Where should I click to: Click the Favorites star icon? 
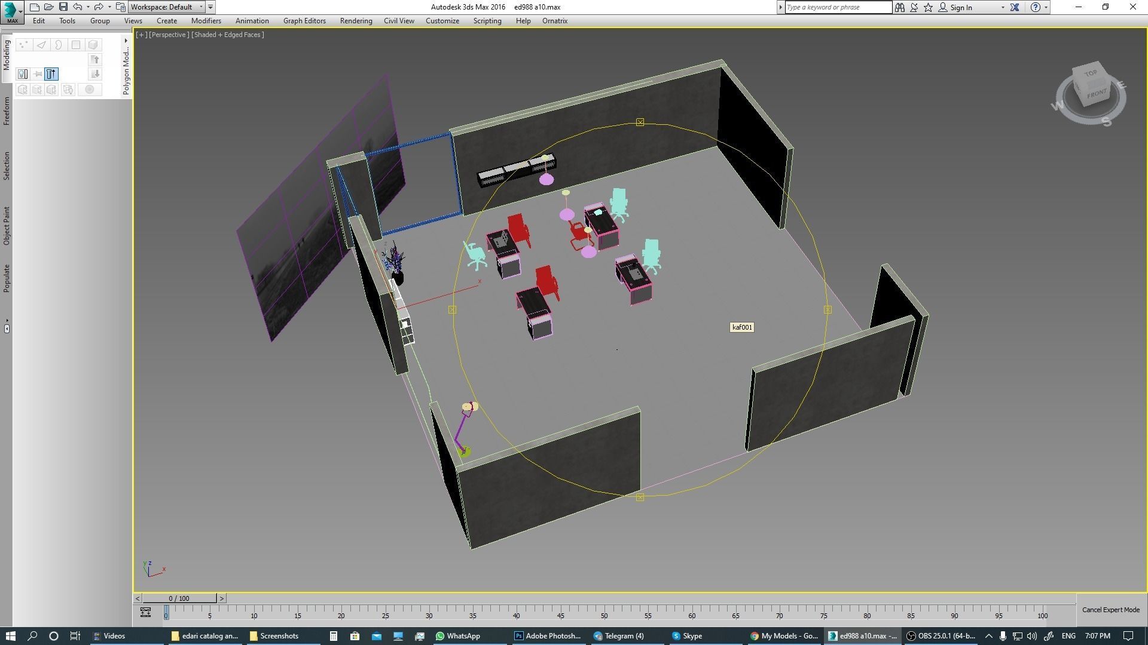[929, 7]
